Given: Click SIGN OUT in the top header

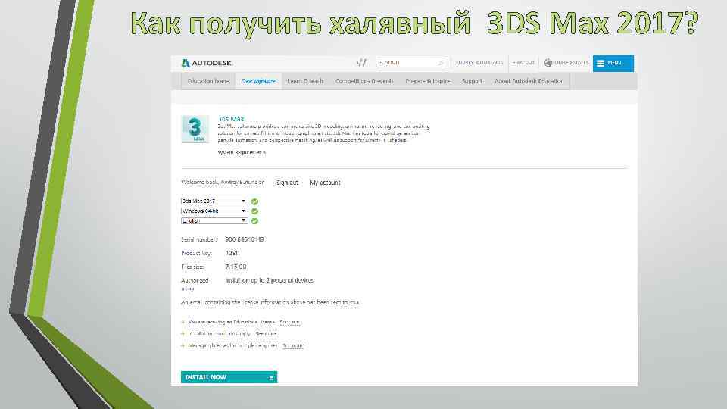Looking at the screenshot, I should (x=523, y=63).
